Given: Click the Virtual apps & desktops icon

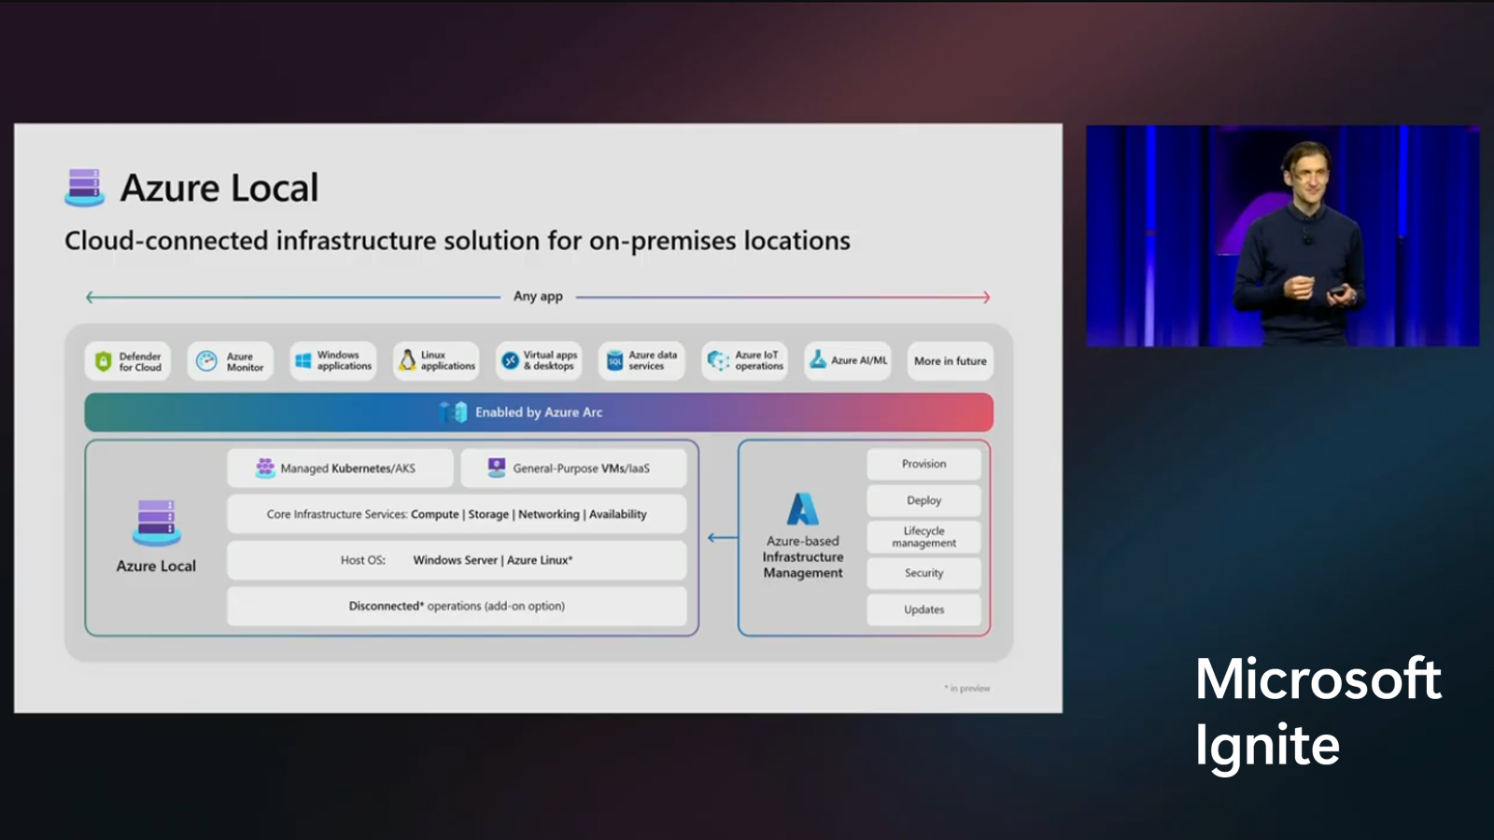Looking at the screenshot, I should pyautogui.click(x=510, y=361).
